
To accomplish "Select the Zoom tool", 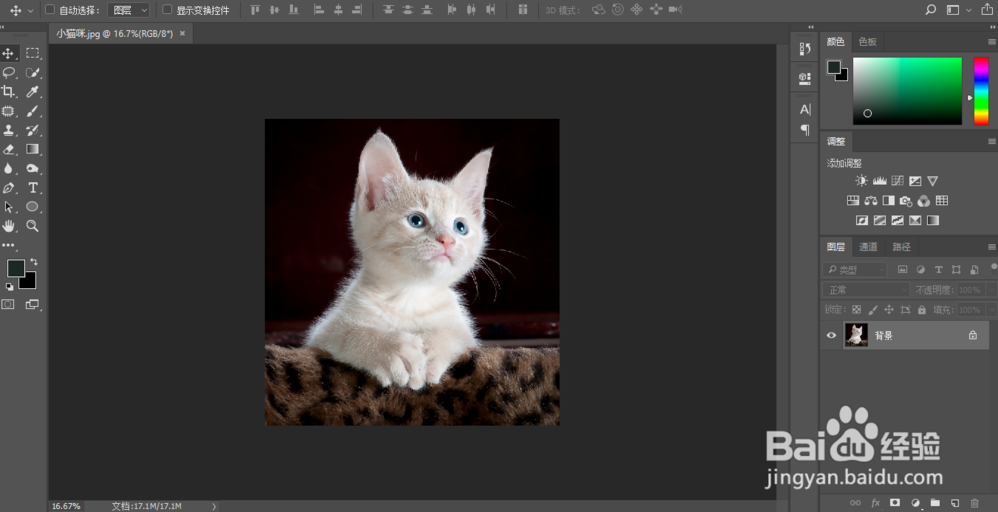I will pos(33,226).
